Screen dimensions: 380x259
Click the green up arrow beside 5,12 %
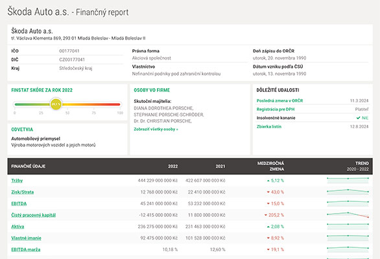[x=268, y=181]
